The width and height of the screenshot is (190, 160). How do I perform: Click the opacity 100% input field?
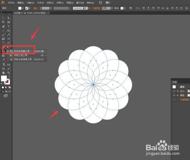click(x=106, y=8)
